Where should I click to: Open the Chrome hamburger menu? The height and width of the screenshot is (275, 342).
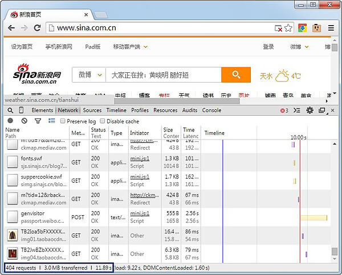tap(331, 28)
